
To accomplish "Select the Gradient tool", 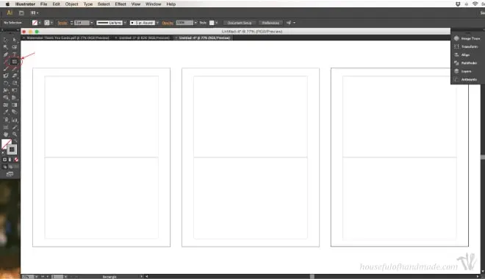I will click(x=14, y=105).
